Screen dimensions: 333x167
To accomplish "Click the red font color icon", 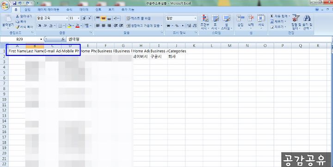I will point(77,26).
